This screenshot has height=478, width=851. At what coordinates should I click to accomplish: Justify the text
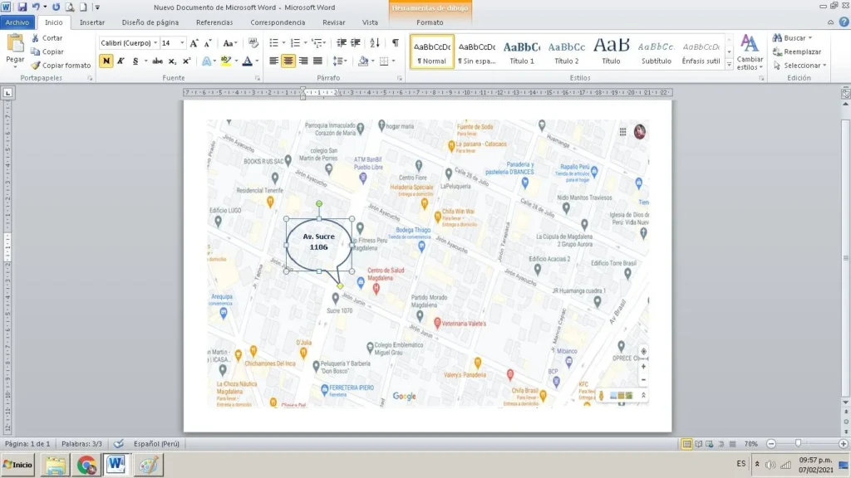pos(317,61)
